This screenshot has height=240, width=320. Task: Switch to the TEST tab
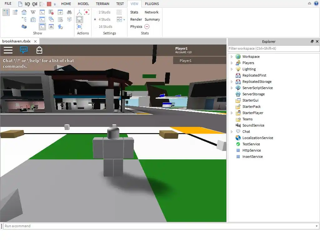(120, 4)
